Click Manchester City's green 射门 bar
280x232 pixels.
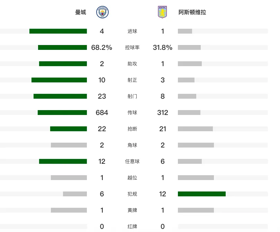coord(60,96)
